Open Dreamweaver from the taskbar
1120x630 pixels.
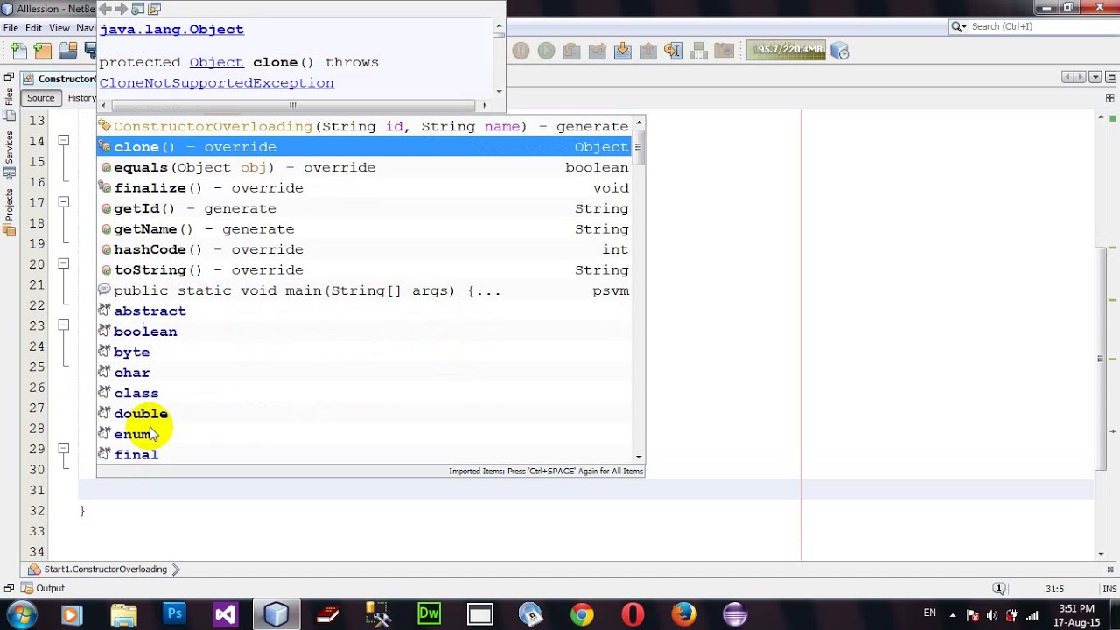tap(429, 614)
